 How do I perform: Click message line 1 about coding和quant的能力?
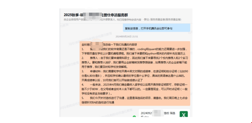pos(135,51)
